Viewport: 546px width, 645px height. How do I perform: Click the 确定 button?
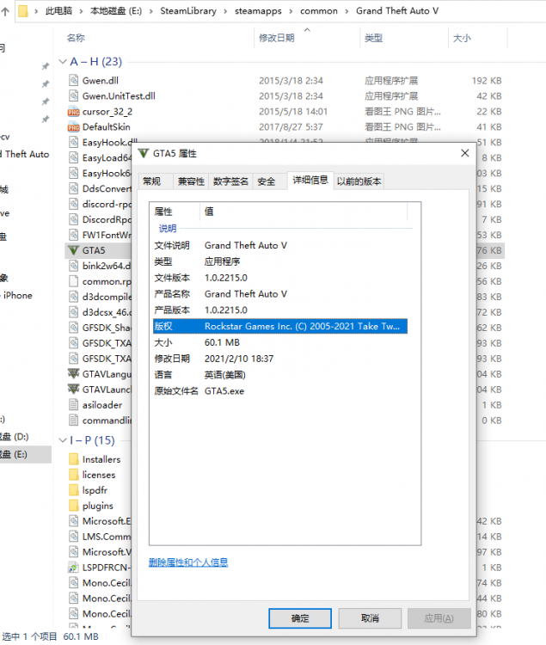[x=300, y=617]
